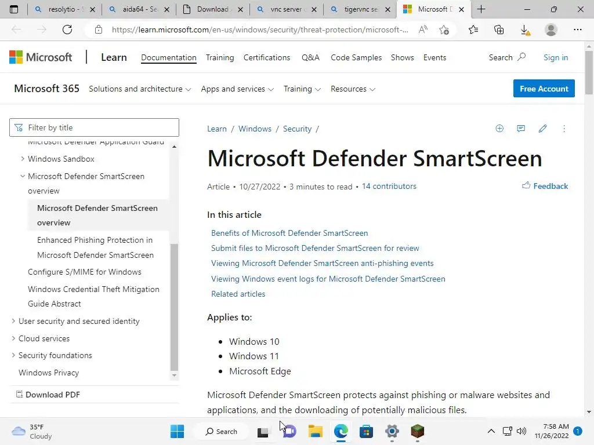Show hidden system tray icons
This screenshot has height=445, width=594.
tap(491, 431)
